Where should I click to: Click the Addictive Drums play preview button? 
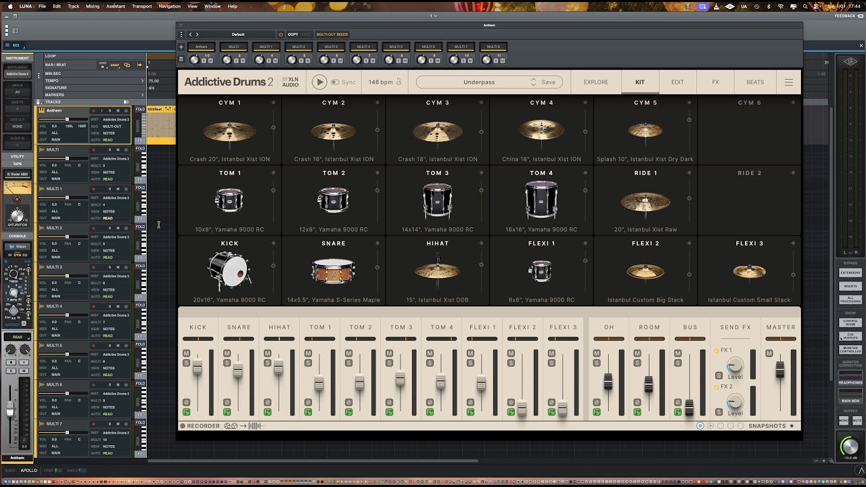[319, 82]
